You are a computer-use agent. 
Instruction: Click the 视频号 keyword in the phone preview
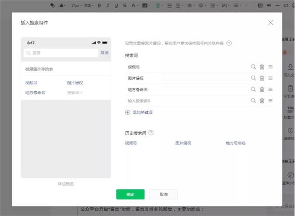31,83
